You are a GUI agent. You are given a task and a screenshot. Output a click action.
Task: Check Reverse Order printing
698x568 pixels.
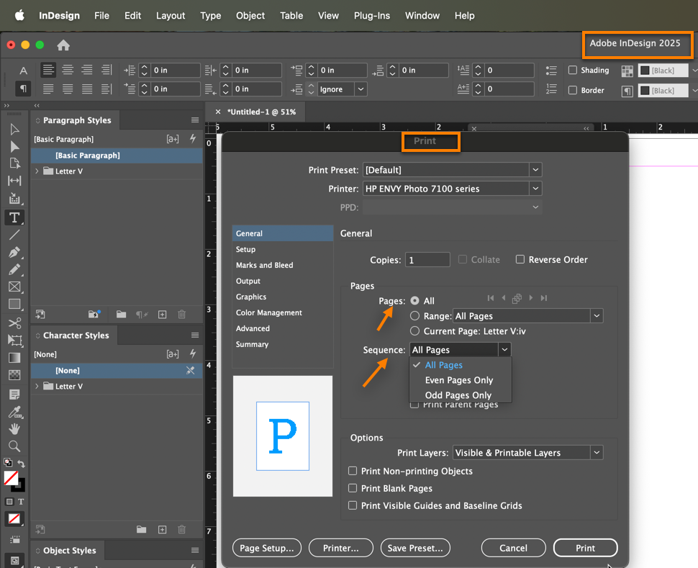coord(520,259)
